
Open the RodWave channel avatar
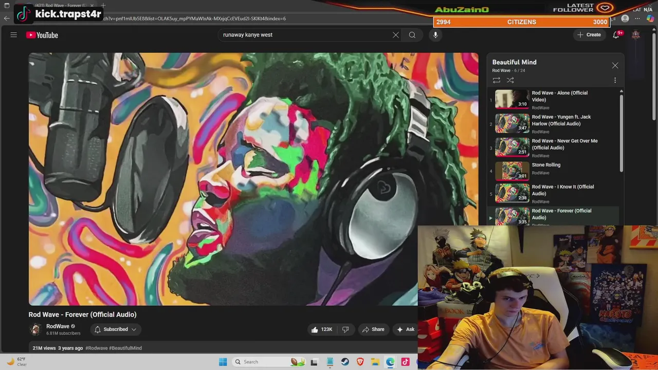click(x=35, y=329)
